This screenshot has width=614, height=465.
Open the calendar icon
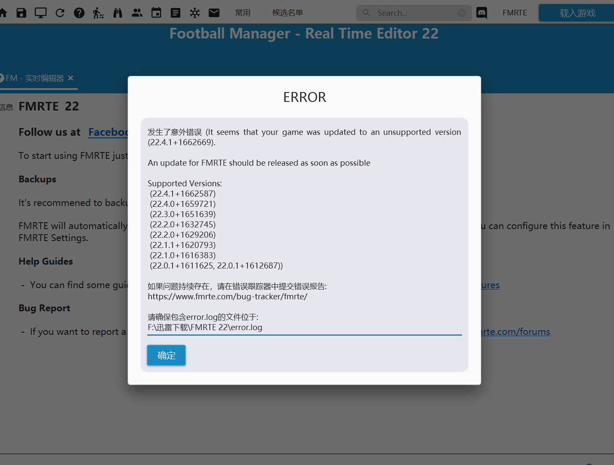point(156,13)
